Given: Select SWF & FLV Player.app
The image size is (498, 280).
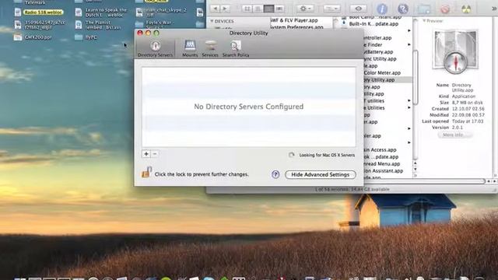Looking at the screenshot, I should tap(294, 20).
